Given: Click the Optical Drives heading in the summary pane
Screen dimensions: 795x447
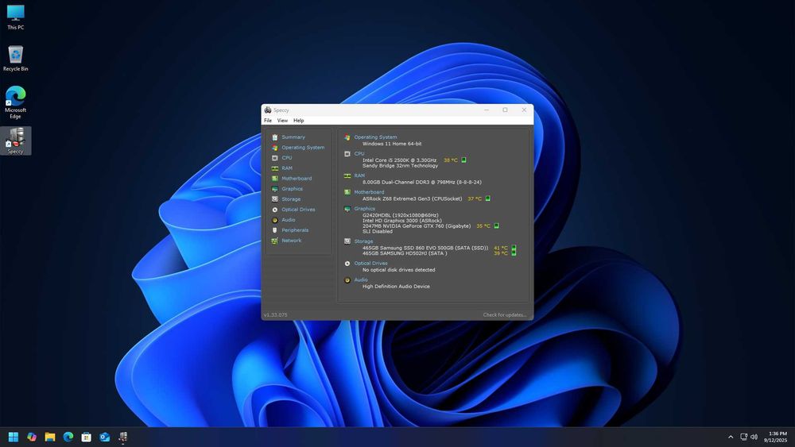Looking at the screenshot, I should point(370,264).
